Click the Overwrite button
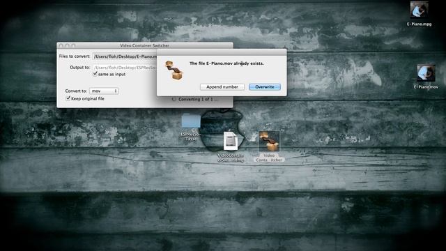This screenshot has height=251, width=446. point(265,86)
